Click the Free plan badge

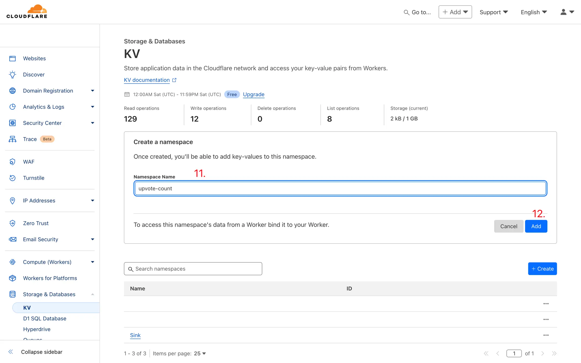(x=232, y=94)
